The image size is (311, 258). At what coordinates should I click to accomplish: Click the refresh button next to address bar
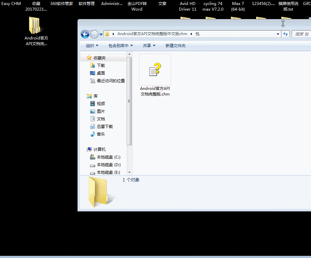pyautogui.click(x=285, y=34)
